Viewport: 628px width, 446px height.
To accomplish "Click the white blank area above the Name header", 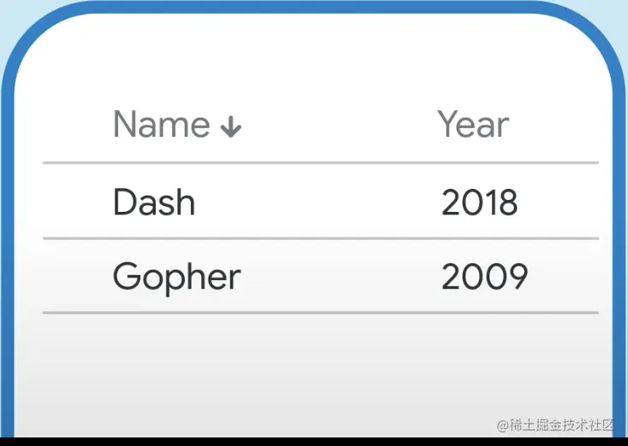I will pos(312,60).
